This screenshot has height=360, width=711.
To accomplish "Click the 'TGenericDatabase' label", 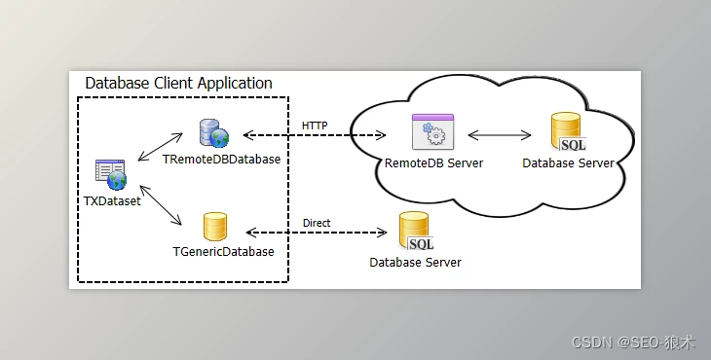I will tap(224, 251).
